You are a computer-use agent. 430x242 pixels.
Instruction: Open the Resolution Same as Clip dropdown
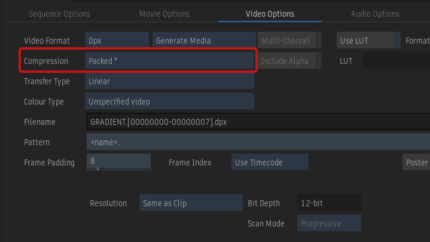coord(182,203)
